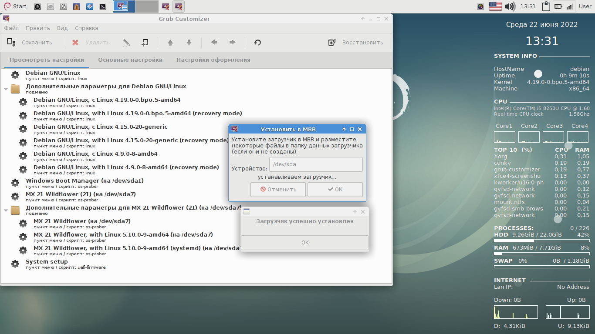
Task: Click the right arrow toolbar icon
Action: [233, 43]
